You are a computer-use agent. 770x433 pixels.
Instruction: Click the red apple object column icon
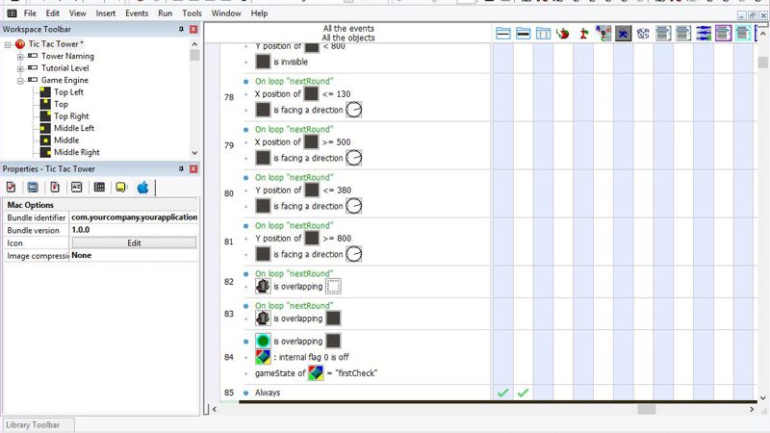(563, 34)
